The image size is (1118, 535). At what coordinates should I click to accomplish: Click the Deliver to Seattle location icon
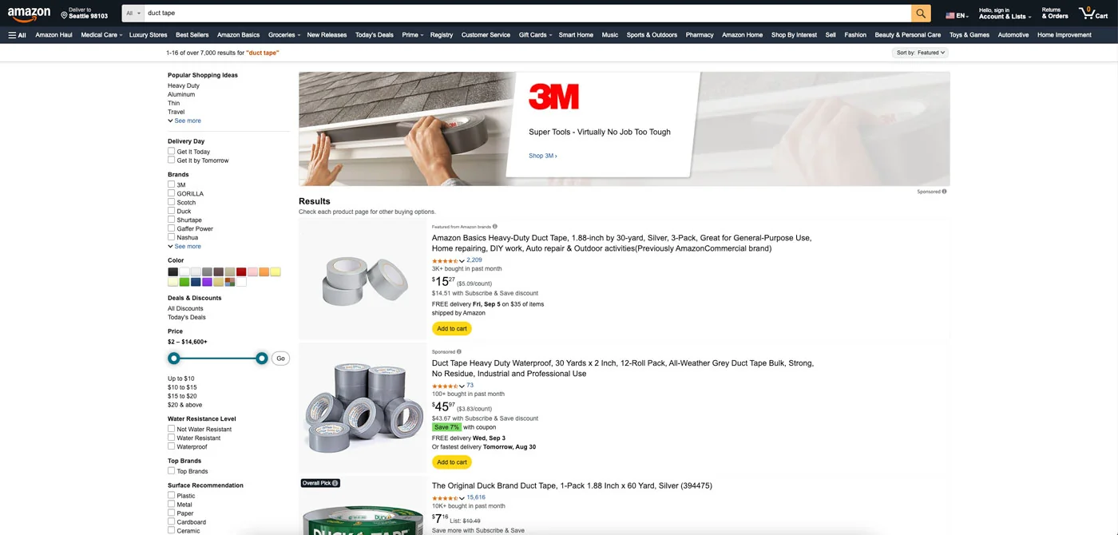64,14
